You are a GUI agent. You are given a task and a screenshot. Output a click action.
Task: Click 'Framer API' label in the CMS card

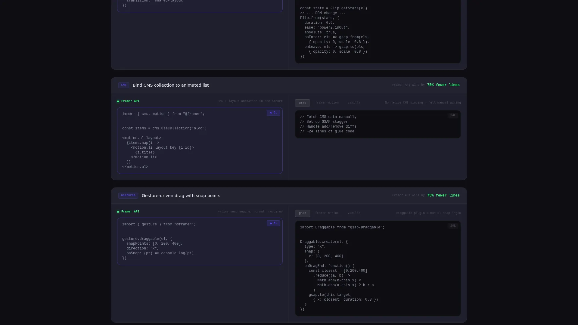pos(130,101)
